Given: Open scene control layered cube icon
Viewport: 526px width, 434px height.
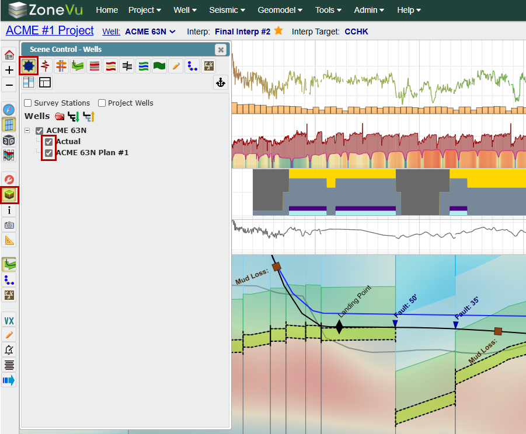Looking at the screenshot, I should coord(9,195).
